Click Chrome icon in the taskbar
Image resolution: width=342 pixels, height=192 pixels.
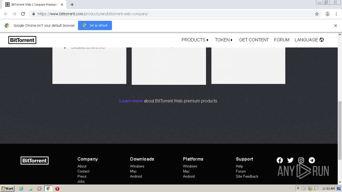point(48,189)
